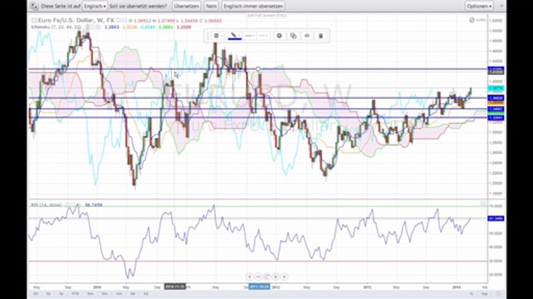Hide selected line using eye icon
This screenshot has height=299, width=533.
click(x=307, y=36)
